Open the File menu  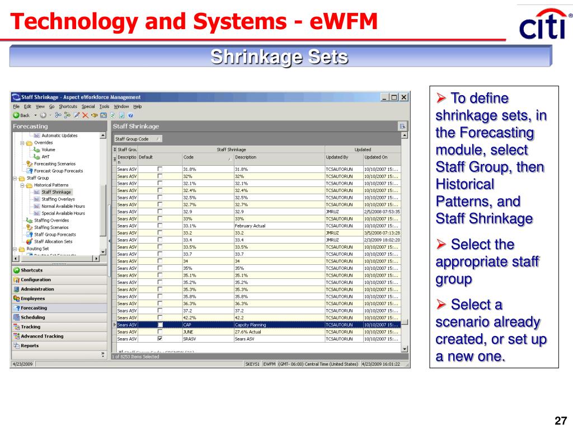pos(16,107)
